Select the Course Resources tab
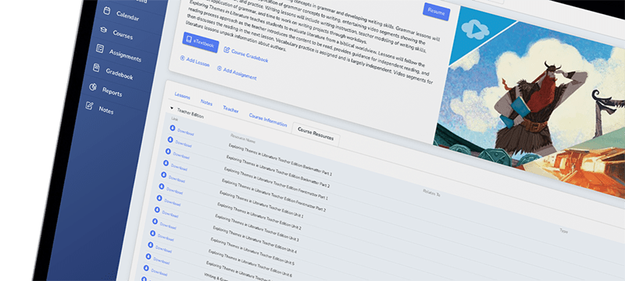 tap(316, 134)
